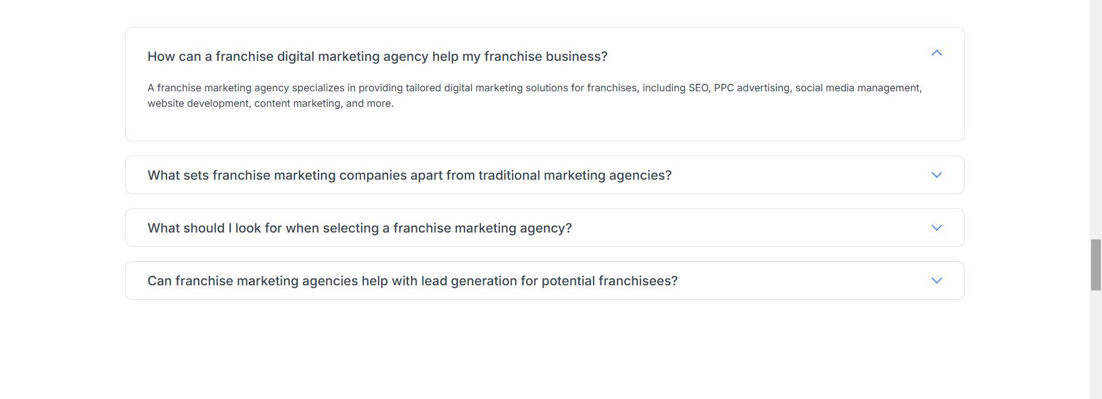This screenshot has height=399, width=1102.
Task: Collapse the first FAQ using its up chevron
Action: 936,53
